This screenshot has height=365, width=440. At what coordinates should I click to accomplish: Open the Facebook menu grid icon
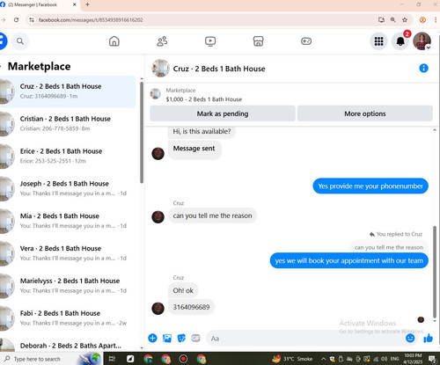click(378, 41)
